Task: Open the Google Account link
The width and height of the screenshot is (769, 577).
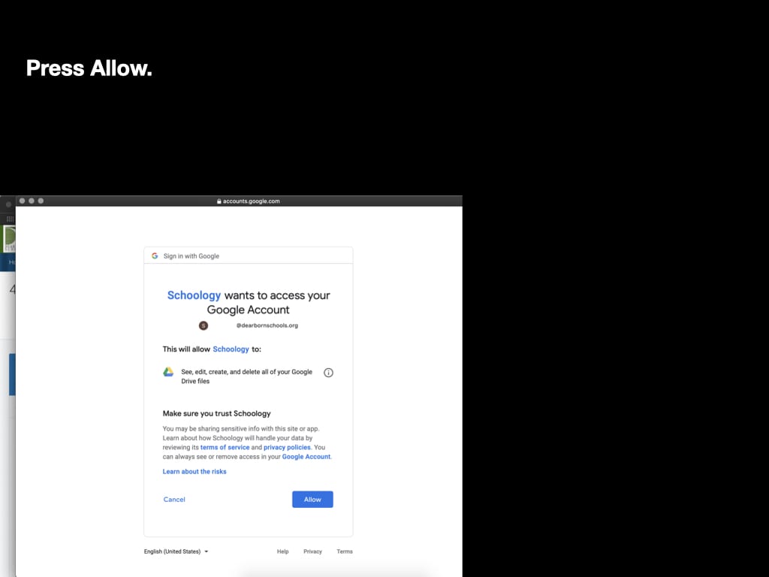Action: pyautogui.click(x=306, y=456)
